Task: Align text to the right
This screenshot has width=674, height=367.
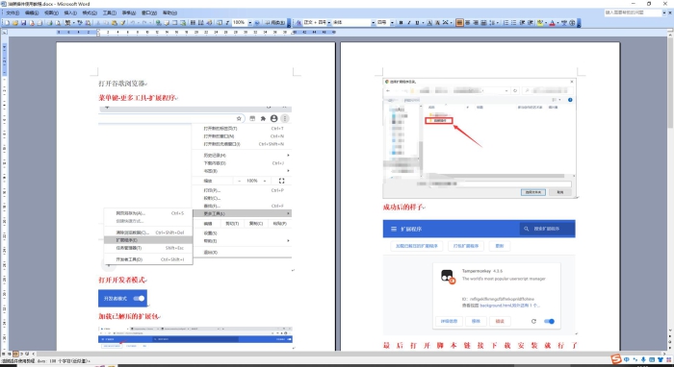Action: pyautogui.click(x=476, y=22)
